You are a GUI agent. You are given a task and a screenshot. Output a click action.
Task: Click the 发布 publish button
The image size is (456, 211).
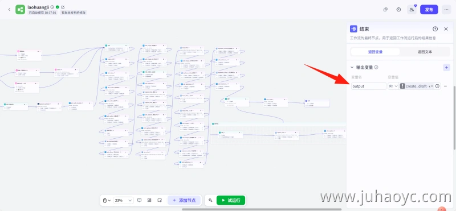(429, 10)
